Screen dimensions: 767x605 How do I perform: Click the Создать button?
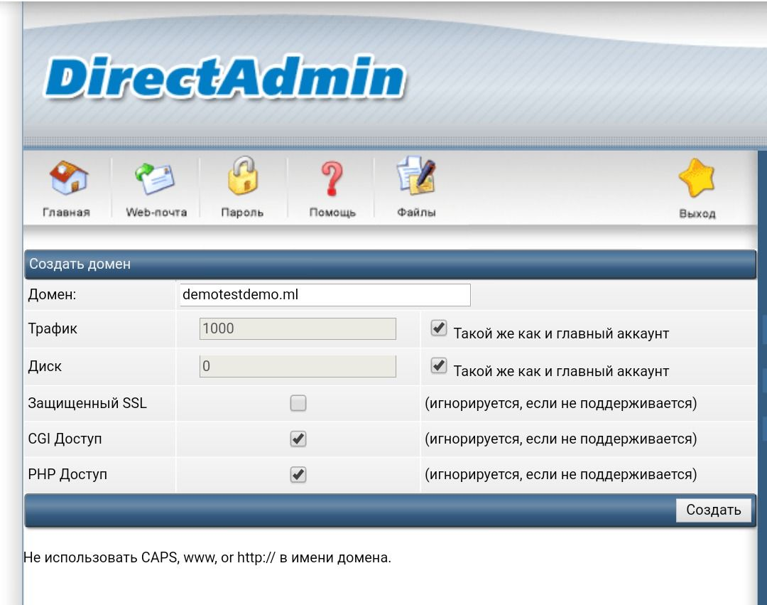click(x=714, y=510)
